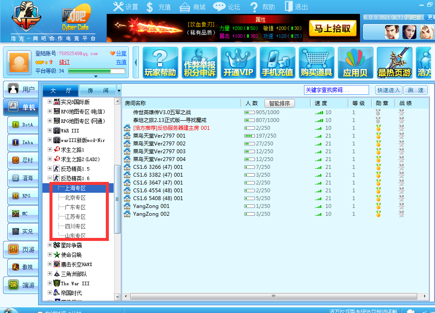Open the 最热页游 hot web games icon

pos(394,63)
